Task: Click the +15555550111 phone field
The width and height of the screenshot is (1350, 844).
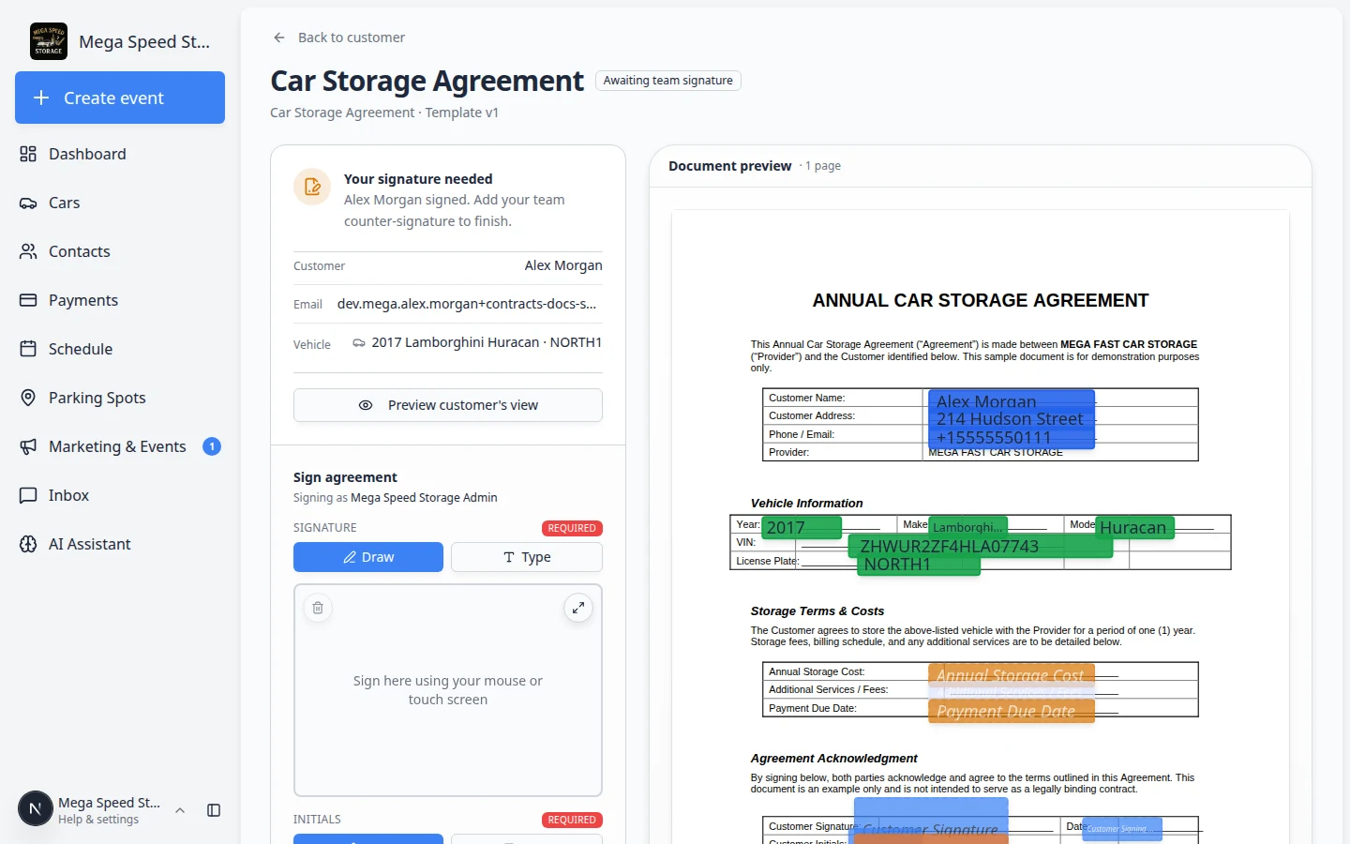Action: point(1011,438)
